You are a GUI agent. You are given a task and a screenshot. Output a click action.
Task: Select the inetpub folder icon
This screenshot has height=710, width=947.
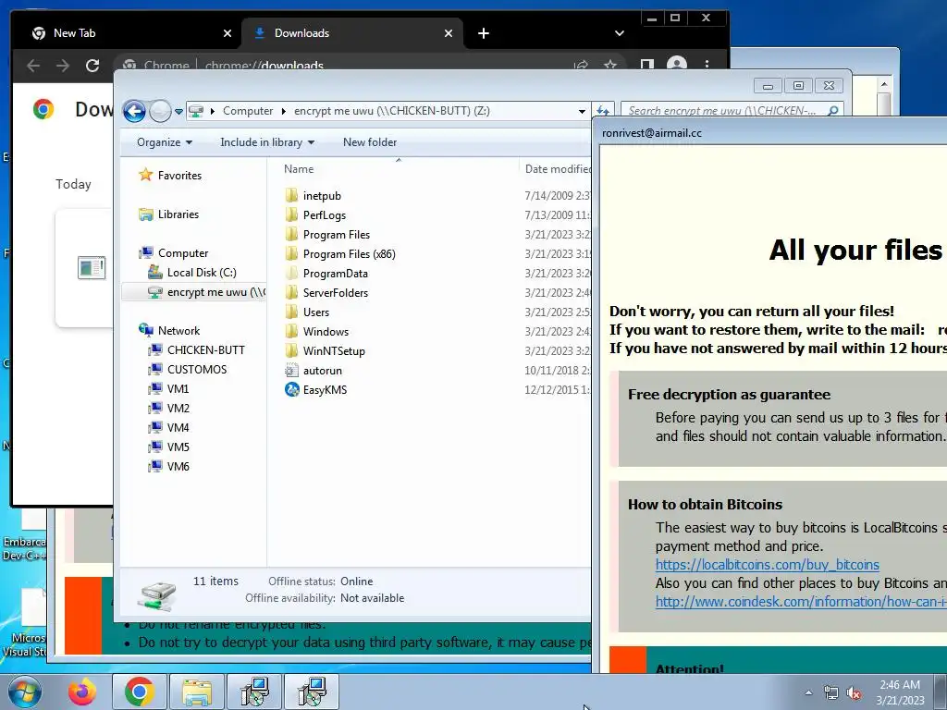click(x=291, y=195)
